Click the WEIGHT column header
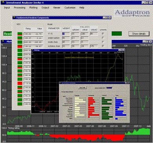The image size is (153, 143). click(66, 28)
